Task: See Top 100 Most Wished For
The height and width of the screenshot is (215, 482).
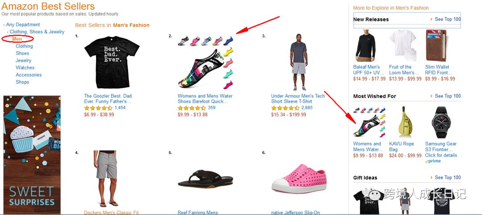Action: click(448, 96)
